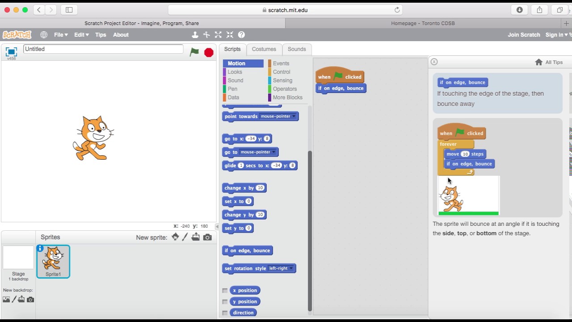Open the About menu item

[121, 34]
